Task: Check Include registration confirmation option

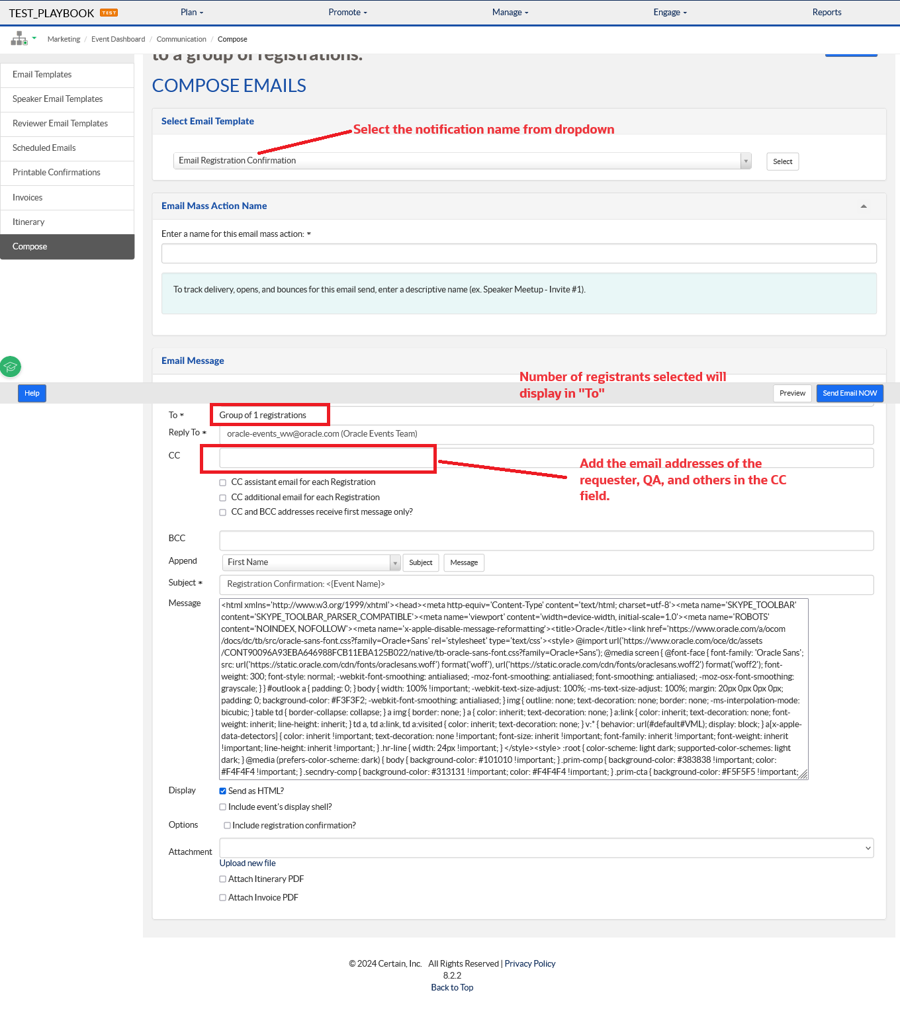Action: coord(227,826)
